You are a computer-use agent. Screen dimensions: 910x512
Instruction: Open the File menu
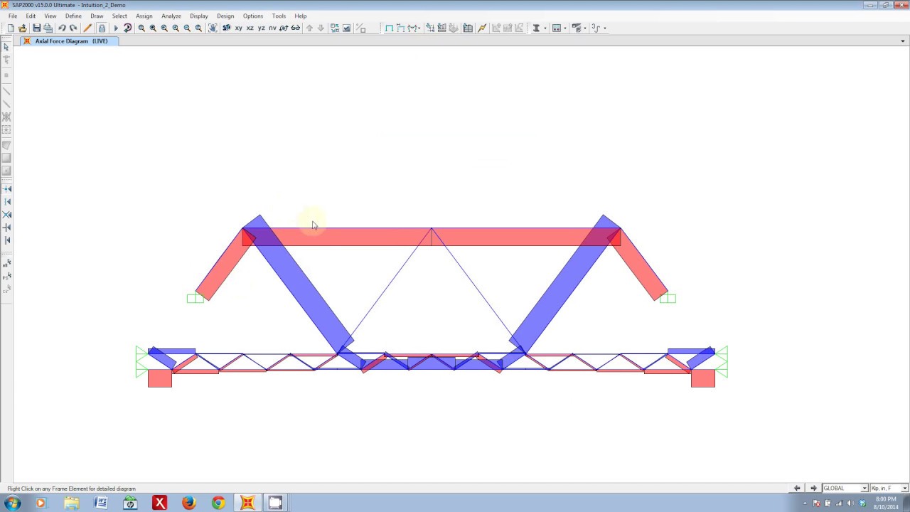13,16
